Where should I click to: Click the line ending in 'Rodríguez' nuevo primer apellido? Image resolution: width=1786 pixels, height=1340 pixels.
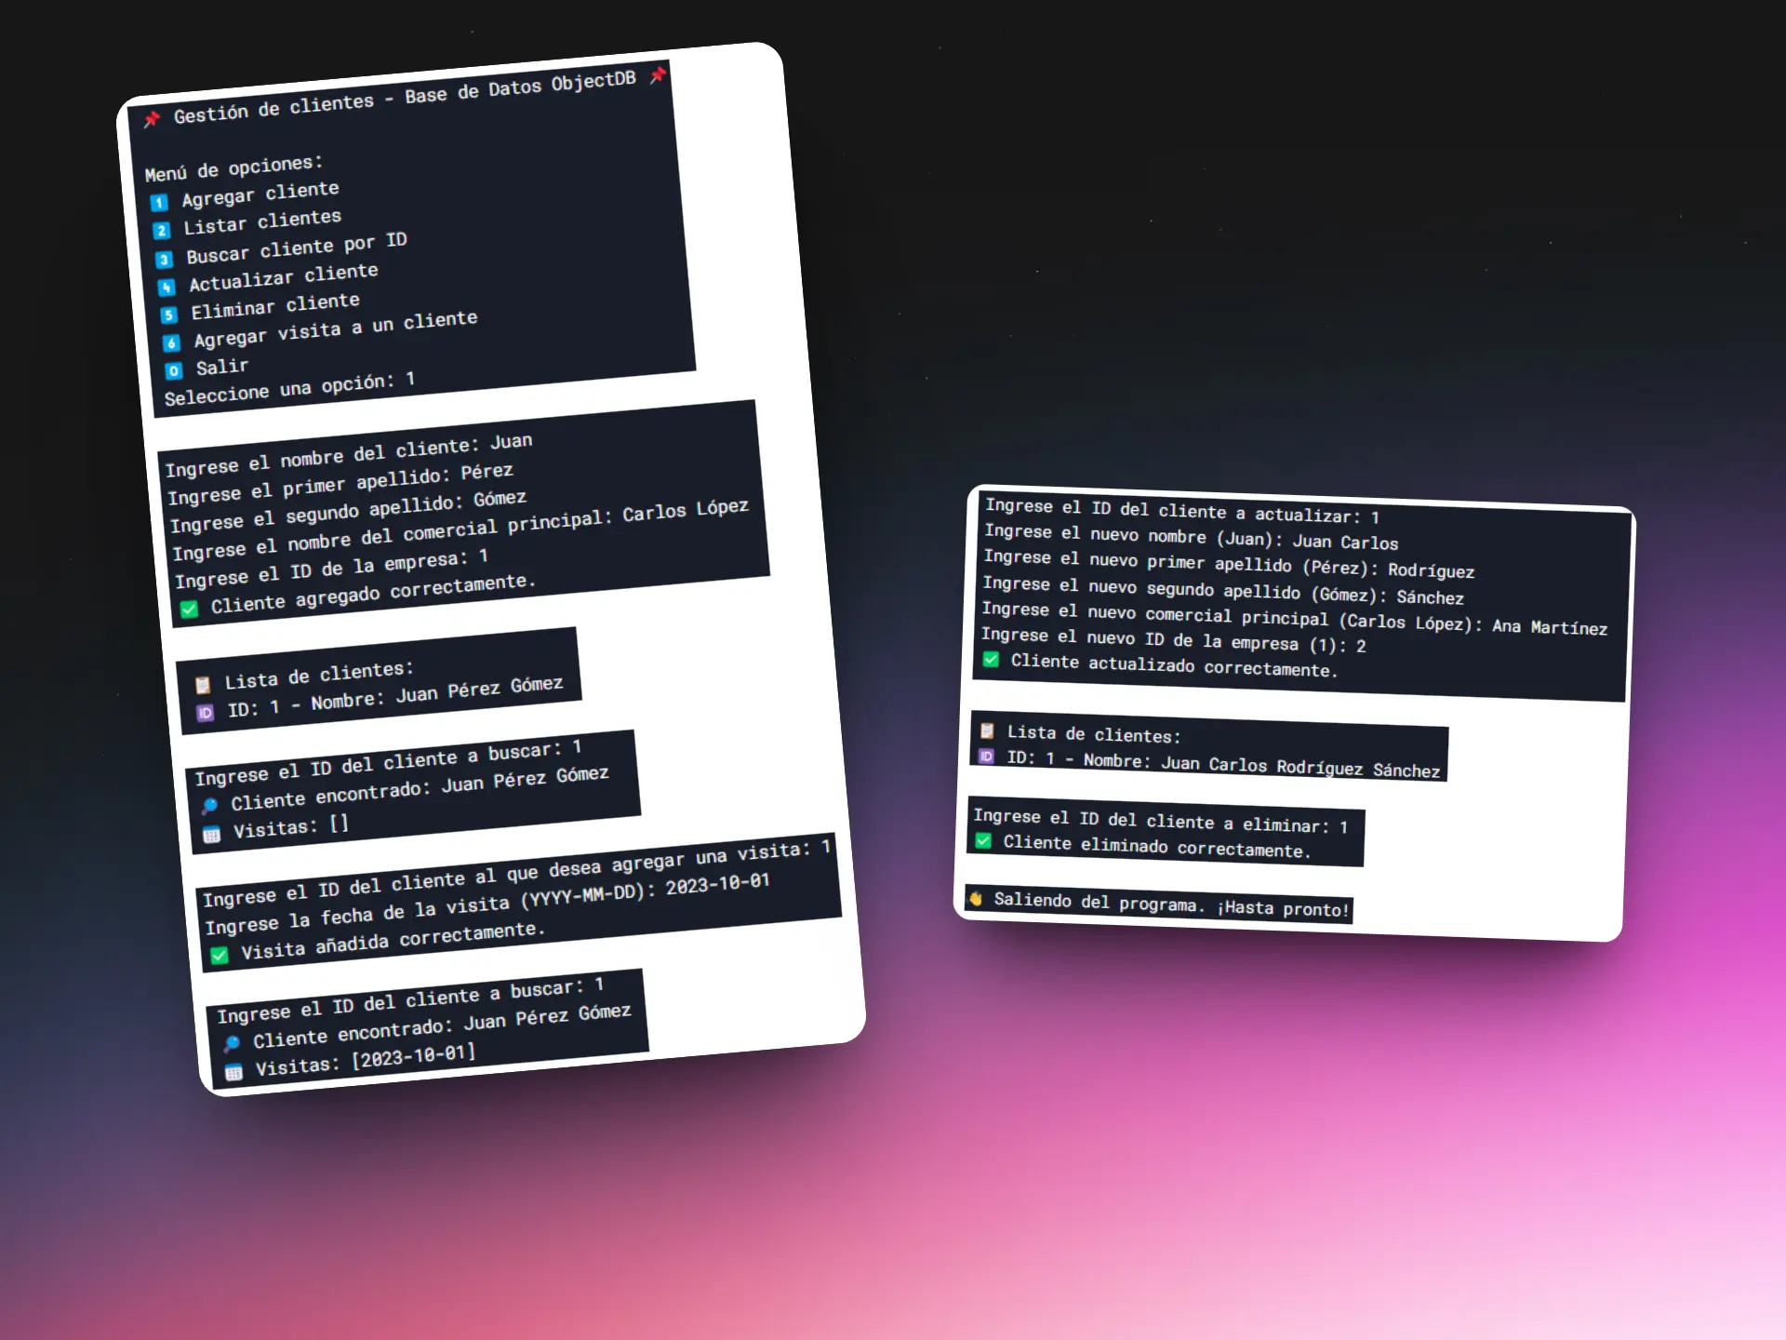click(1229, 563)
